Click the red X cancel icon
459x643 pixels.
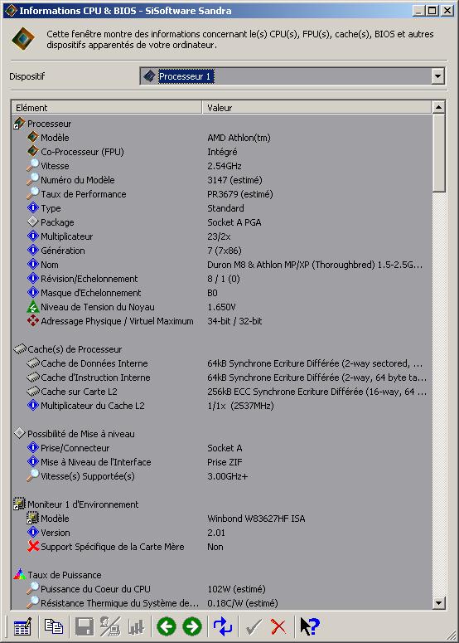[x=278, y=626]
